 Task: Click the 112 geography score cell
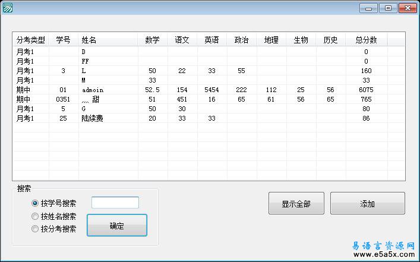[x=271, y=90]
